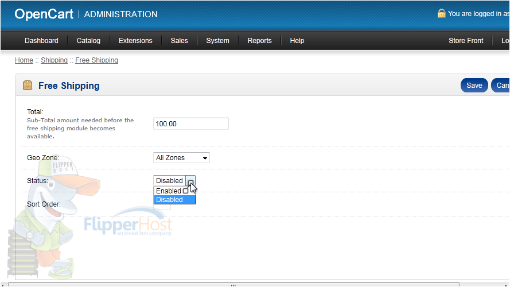Click the padlock login icon in header
The image size is (510, 287).
(x=441, y=13)
